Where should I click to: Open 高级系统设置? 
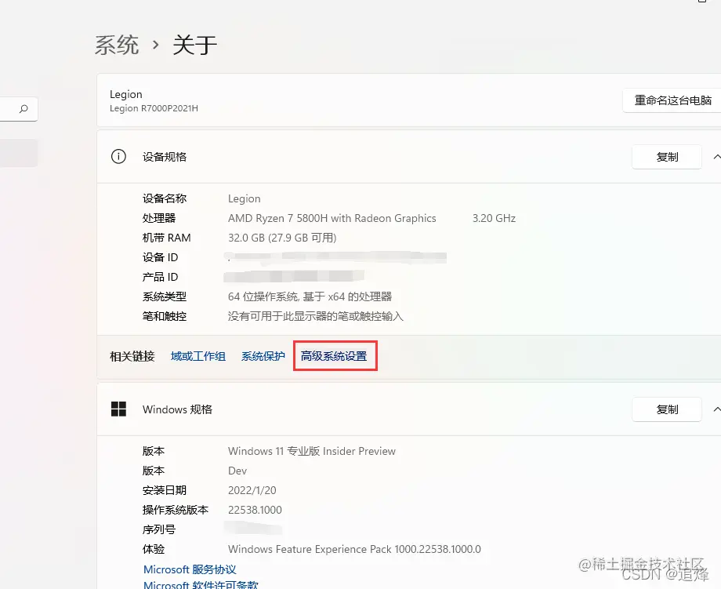[x=335, y=355]
